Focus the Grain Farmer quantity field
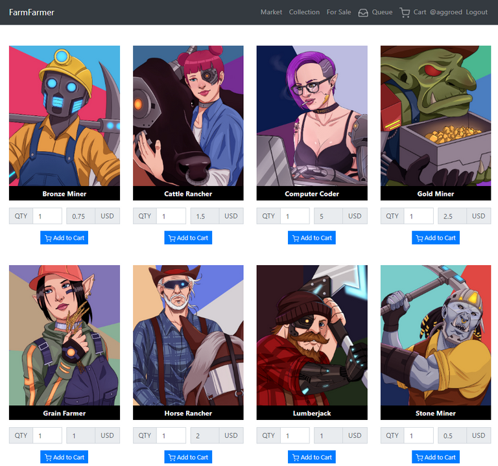This screenshot has height=466, width=498. (x=47, y=436)
